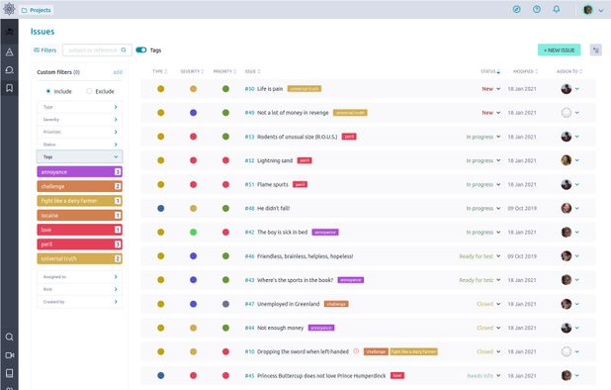
Task: Click the + NEW ISSUE button
Action: click(560, 49)
